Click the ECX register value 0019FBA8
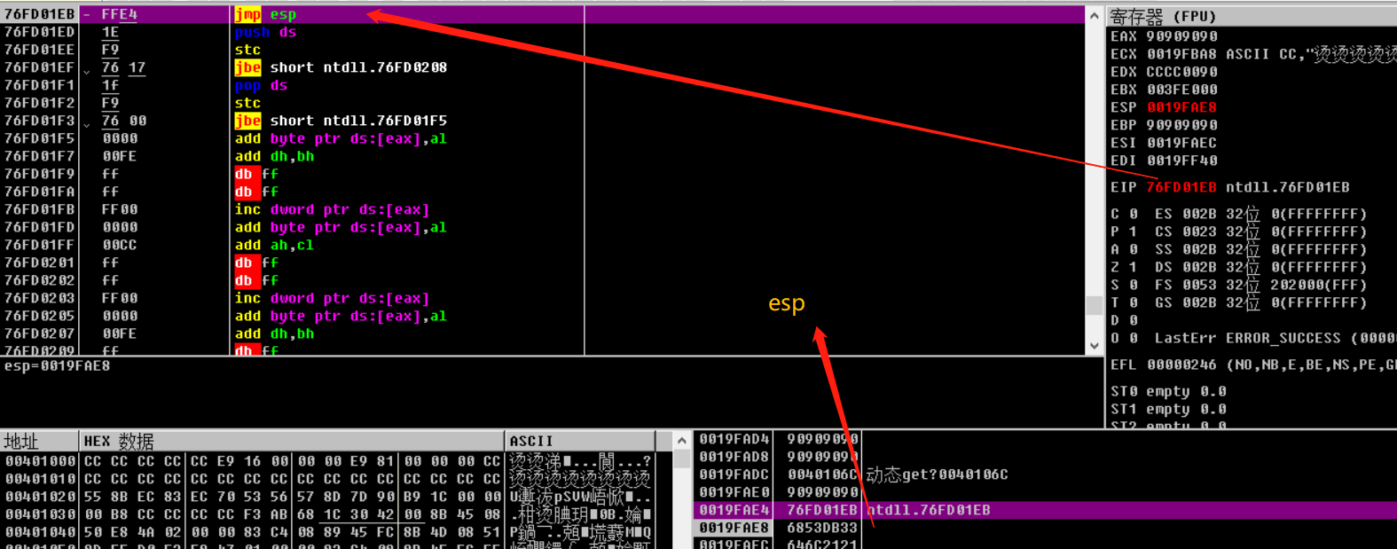The width and height of the screenshot is (1397, 549). [1181, 54]
